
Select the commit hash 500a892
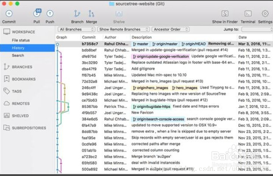(x=89, y=169)
